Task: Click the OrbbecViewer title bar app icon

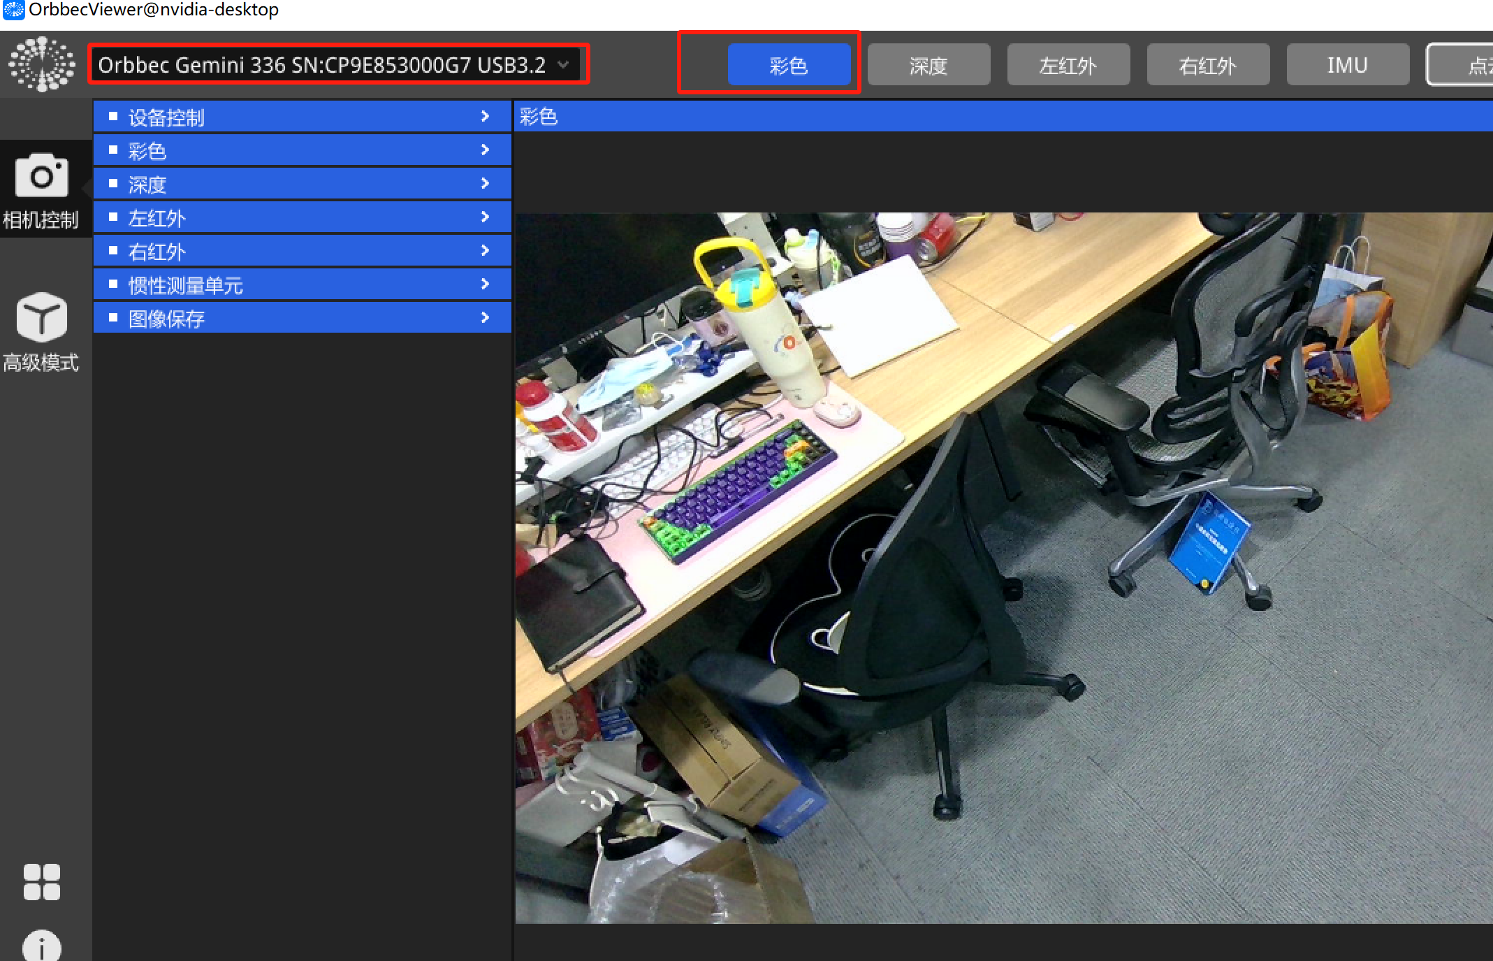Action: (13, 10)
